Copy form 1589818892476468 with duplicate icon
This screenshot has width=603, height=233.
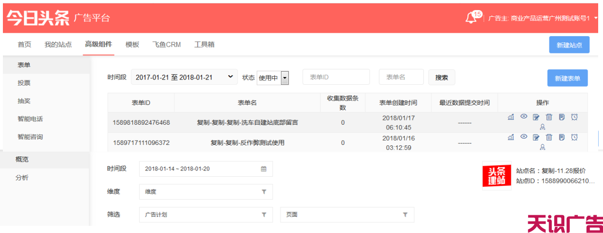click(x=561, y=117)
